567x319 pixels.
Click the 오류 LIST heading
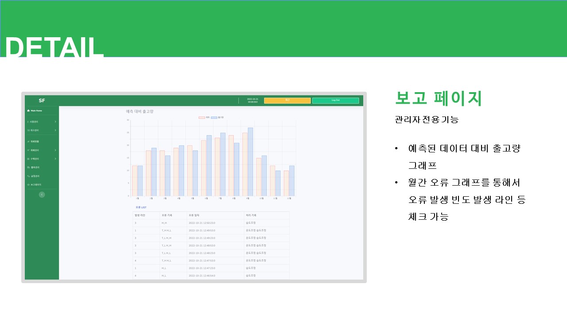click(141, 207)
